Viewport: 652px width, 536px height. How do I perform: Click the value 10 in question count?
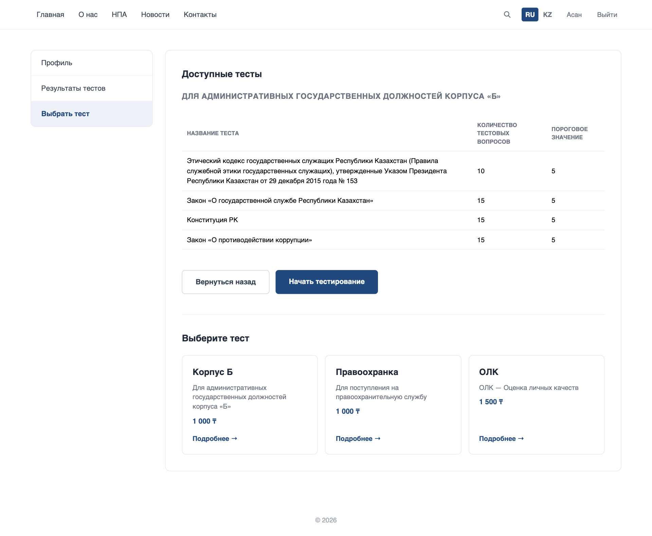click(481, 171)
